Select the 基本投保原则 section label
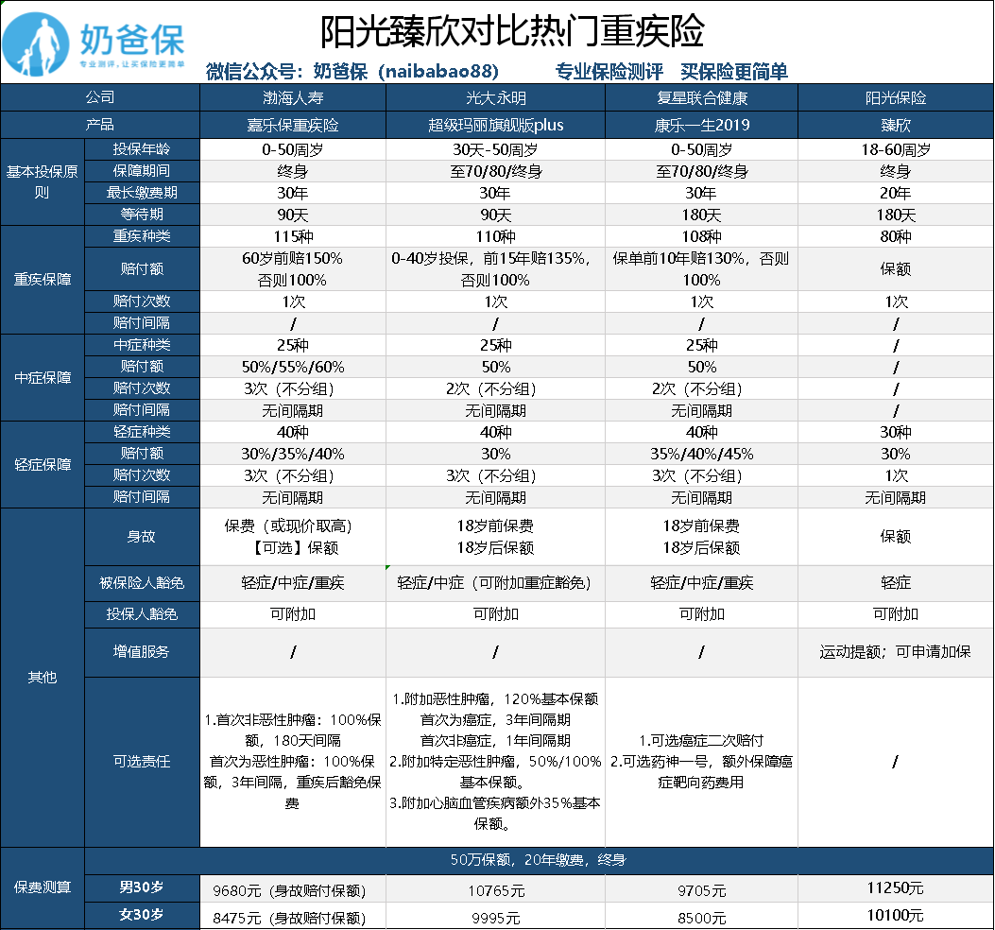The height and width of the screenshot is (930, 995). [43, 182]
